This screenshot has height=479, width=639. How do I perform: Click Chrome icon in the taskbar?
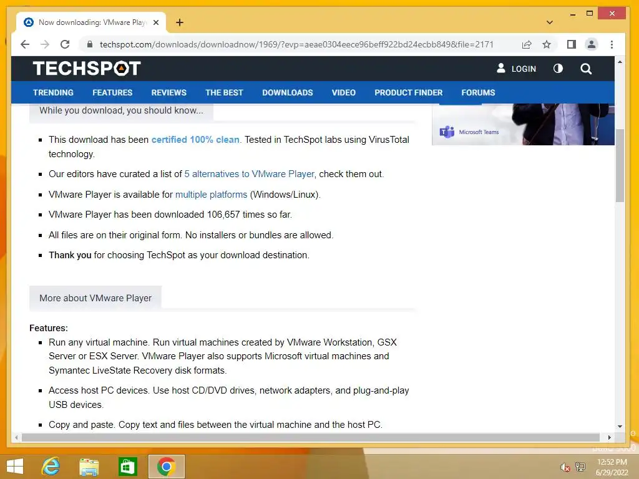(x=166, y=467)
